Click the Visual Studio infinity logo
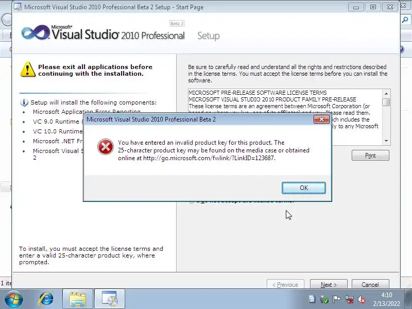The image size is (412, 309). coord(35,32)
